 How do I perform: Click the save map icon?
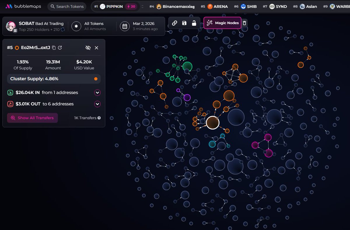click(184, 23)
